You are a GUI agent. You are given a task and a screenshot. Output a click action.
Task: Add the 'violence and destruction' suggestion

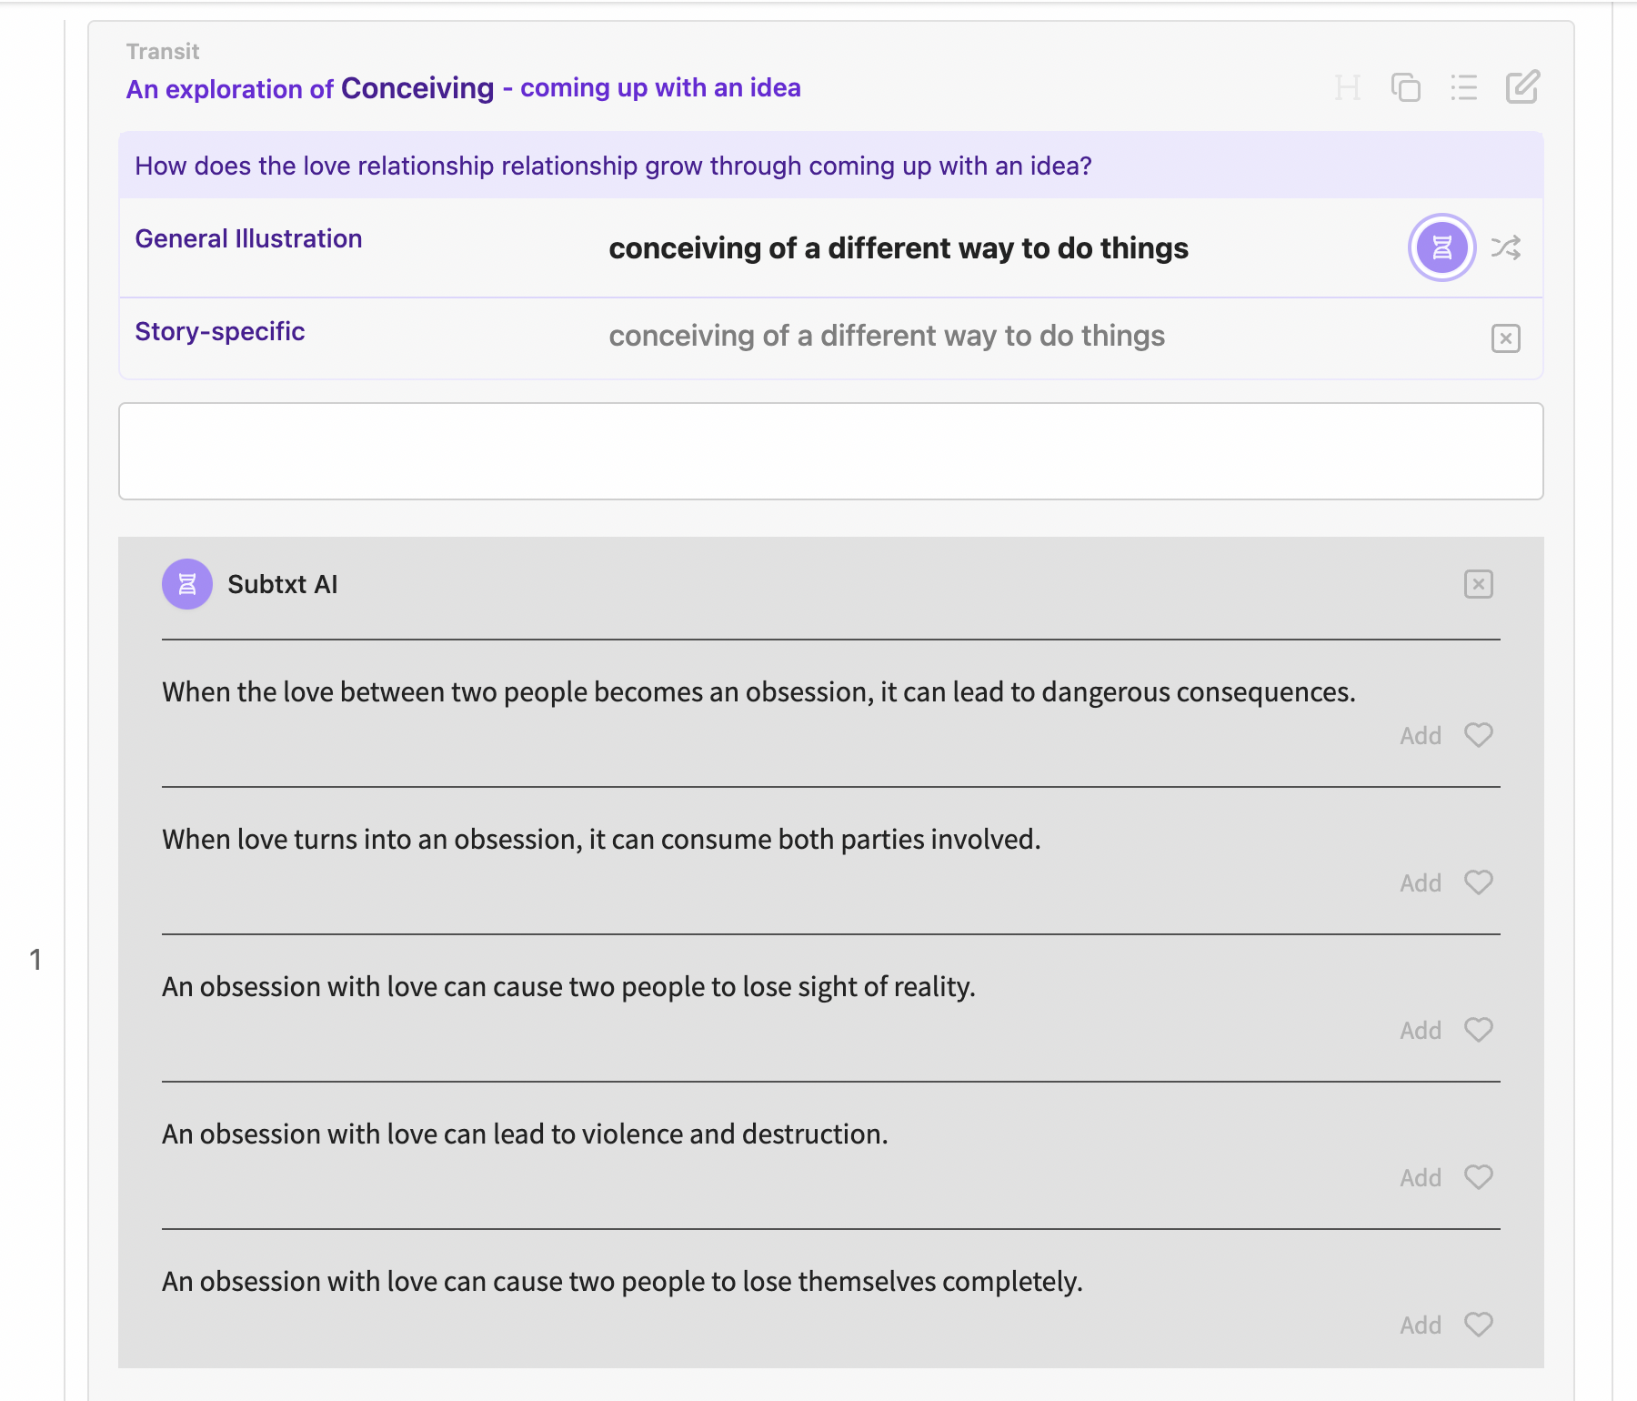[1421, 1177]
